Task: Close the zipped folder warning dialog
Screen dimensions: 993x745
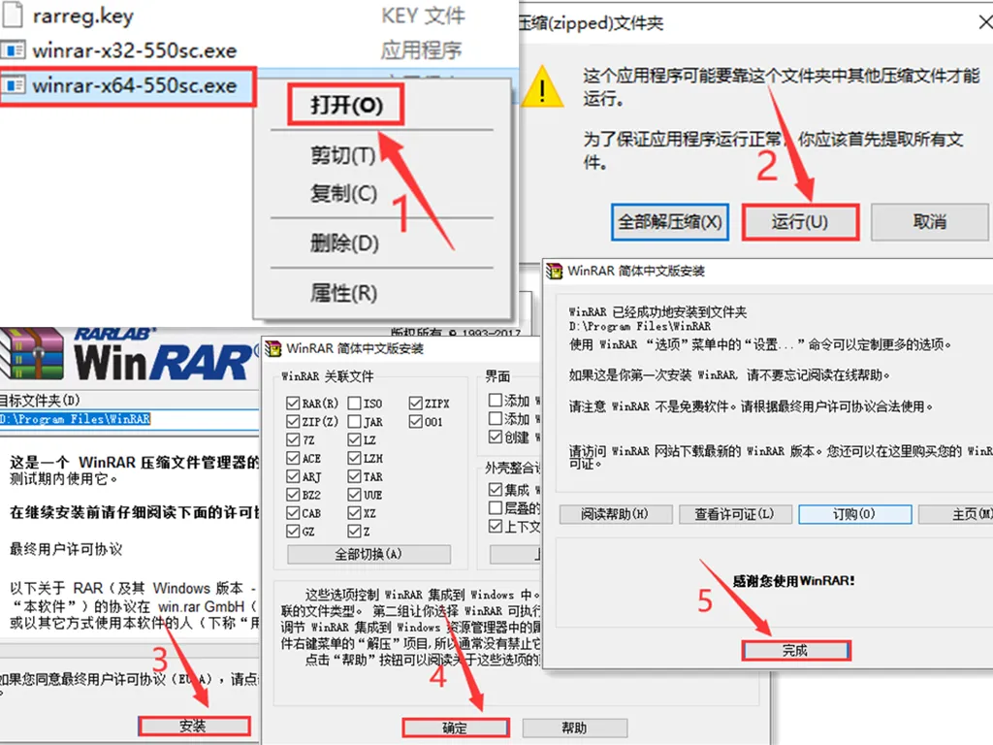Action: [984, 23]
